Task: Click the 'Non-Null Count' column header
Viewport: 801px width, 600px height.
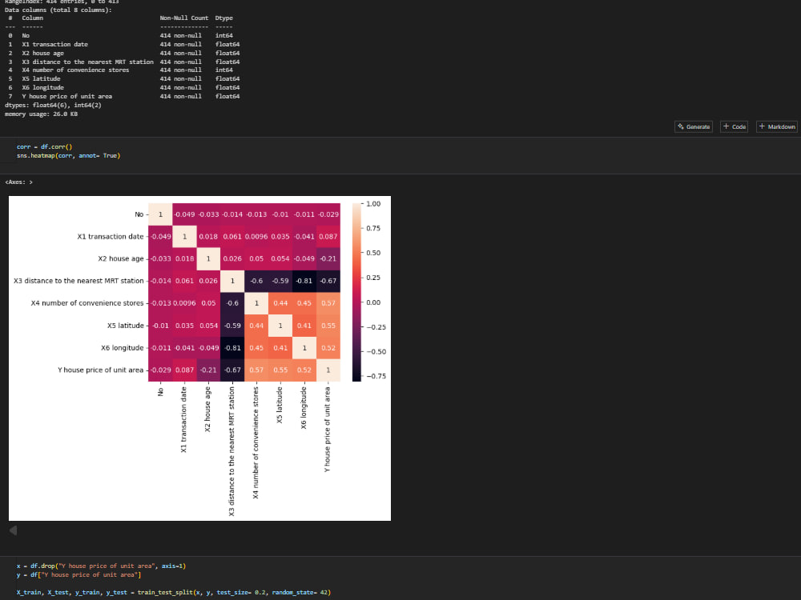Action: pyautogui.click(x=184, y=18)
